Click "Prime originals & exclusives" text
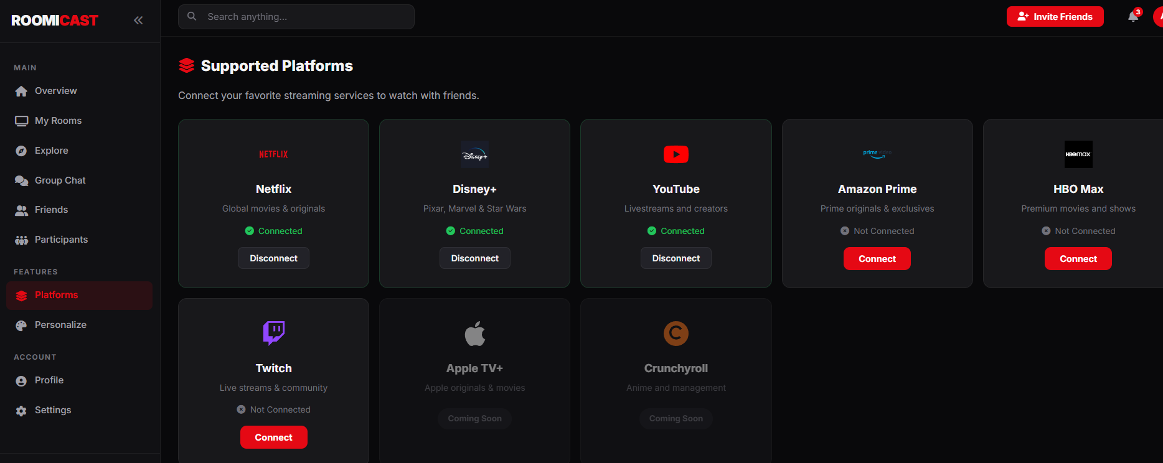Screen dimensions: 1163x463 click(877, 208)
